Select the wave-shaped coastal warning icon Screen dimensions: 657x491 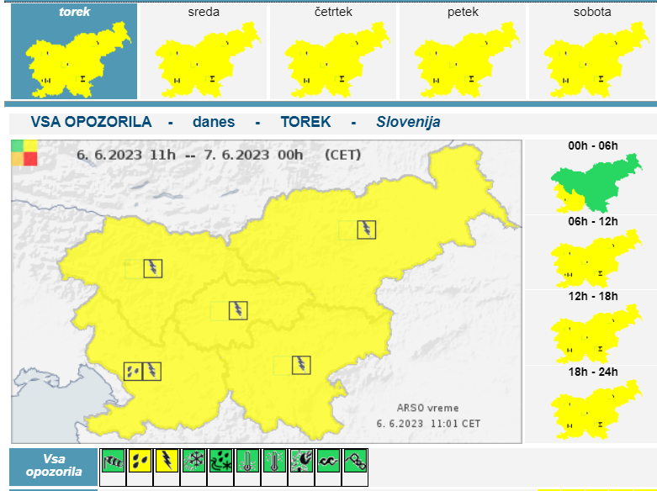point(328,462)
